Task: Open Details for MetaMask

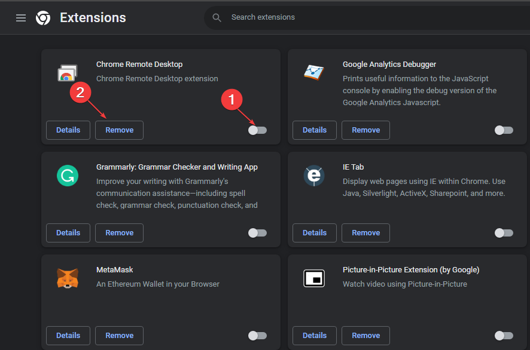Action: pyautogui.click(x=68, y=336)
